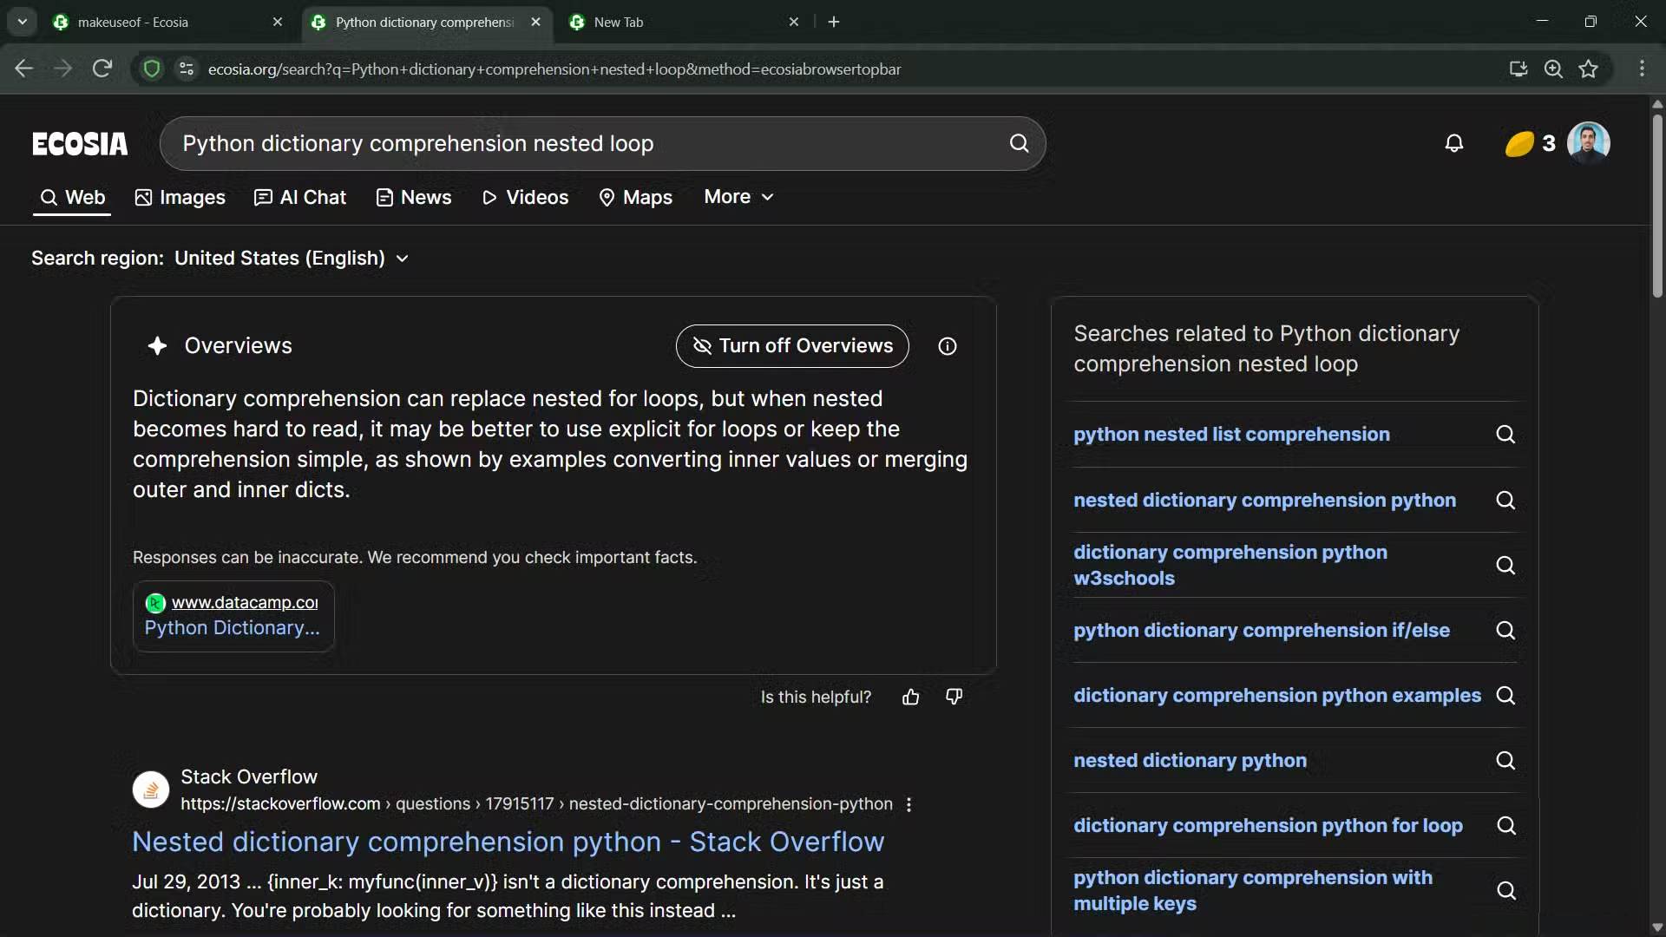Open the Overviews info icon
This screenshot has height=937, width=1666.
coord(948,346)
